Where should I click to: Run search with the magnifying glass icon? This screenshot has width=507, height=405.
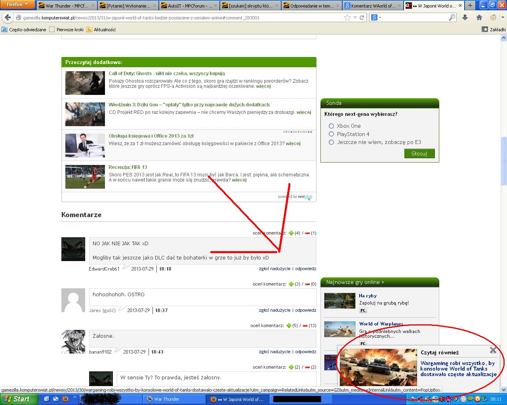click(452, 18)
